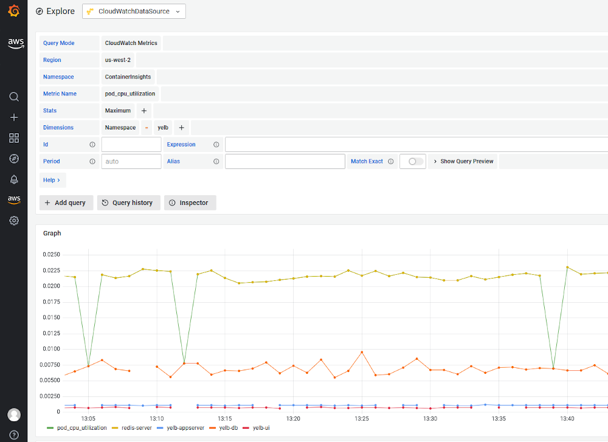The height and width of the screenshot is (442, 608).
Task: Click the Period input field
Action: click(x=131, y=161)
